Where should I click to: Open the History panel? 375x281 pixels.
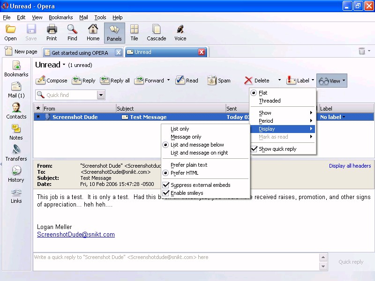click(16, 174)
